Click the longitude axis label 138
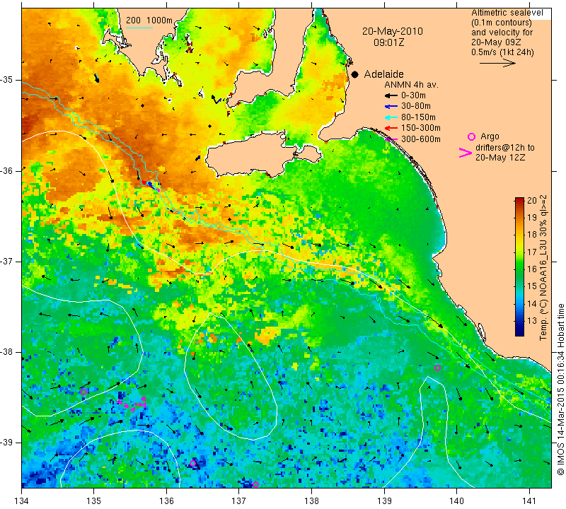 click(311, 501)
